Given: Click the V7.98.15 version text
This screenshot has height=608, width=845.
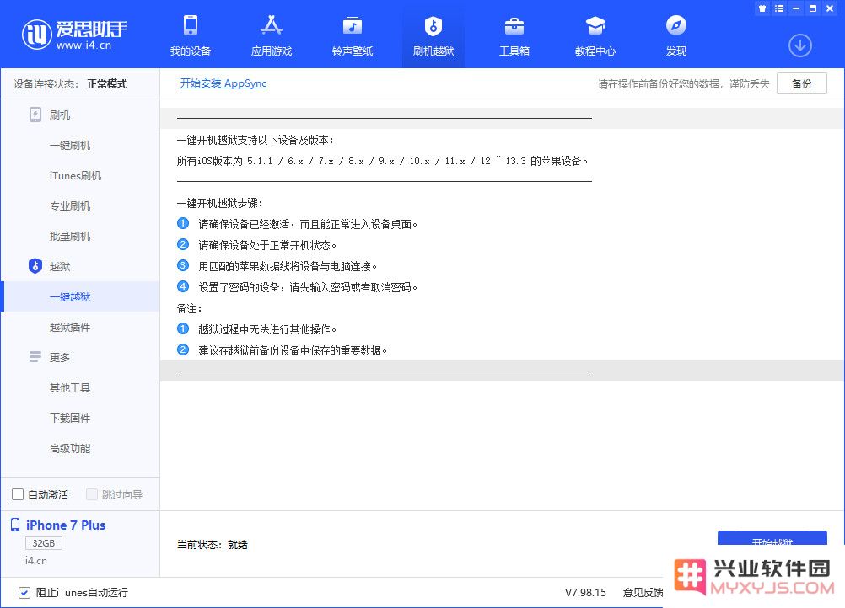Looking at the screenshot, I should point(585,592).
